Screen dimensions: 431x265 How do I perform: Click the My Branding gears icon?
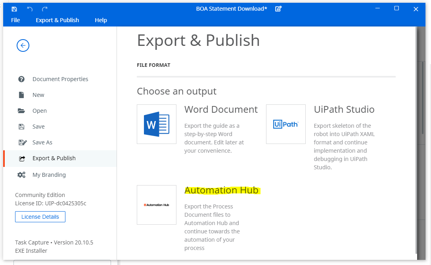click(21, 175)
